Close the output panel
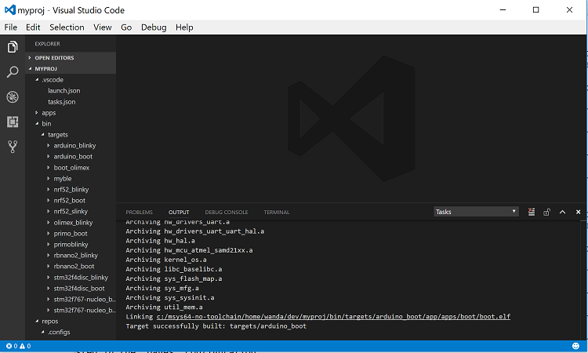 578,212
